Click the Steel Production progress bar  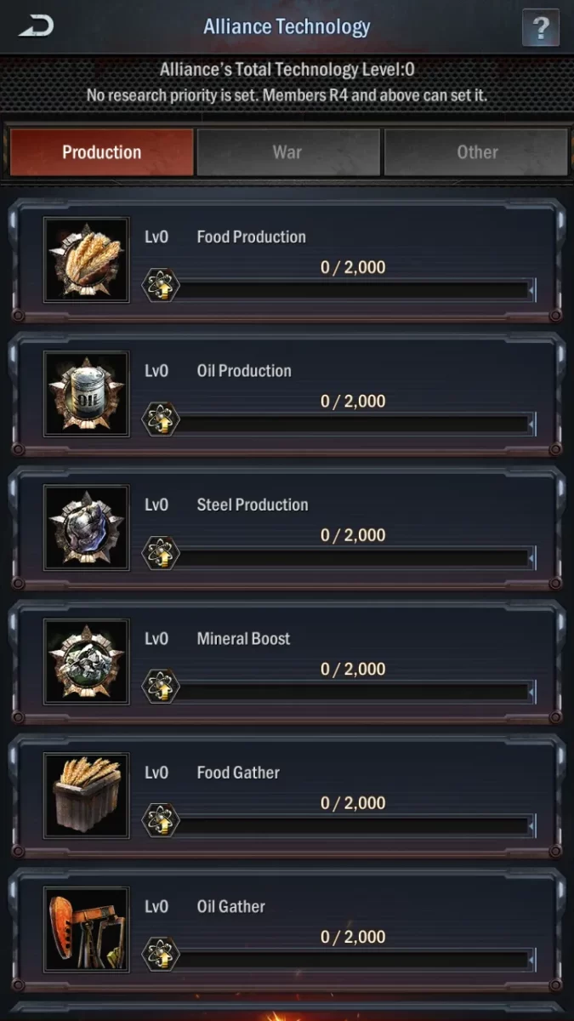[353, 558]
